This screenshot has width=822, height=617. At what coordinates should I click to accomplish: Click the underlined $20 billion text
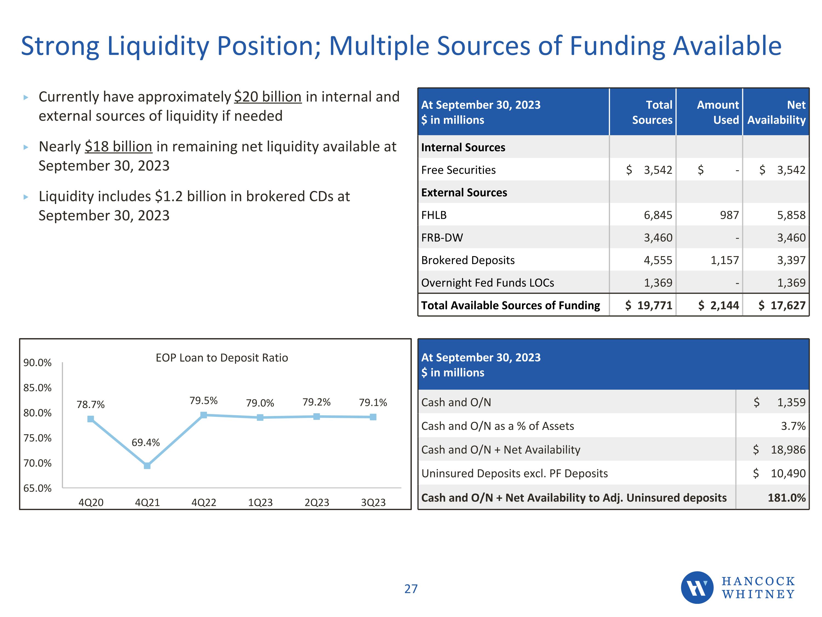tap(267, 97)
